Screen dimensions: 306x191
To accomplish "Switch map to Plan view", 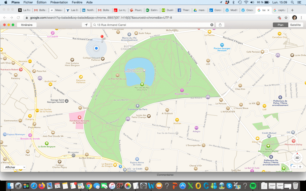I will [280, 25].
